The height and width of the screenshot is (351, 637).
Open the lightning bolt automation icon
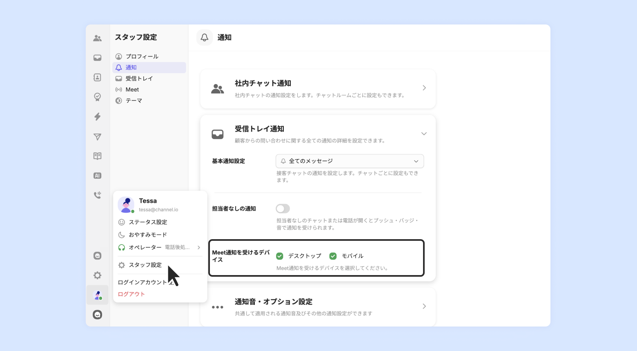(97, 117)
